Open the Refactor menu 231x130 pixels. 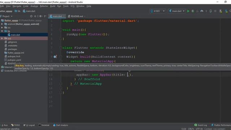pyautogui.click(x=44, y=6)
